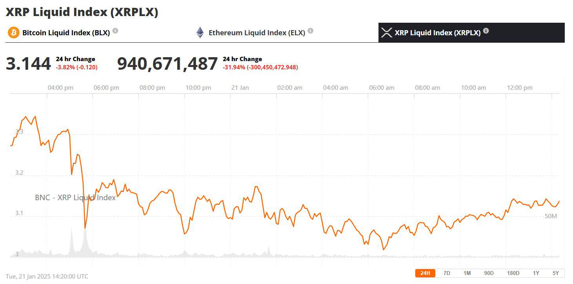Click the volume value 940,671,487
Viewport: 573px width, 284px height.
coord(167,63)
